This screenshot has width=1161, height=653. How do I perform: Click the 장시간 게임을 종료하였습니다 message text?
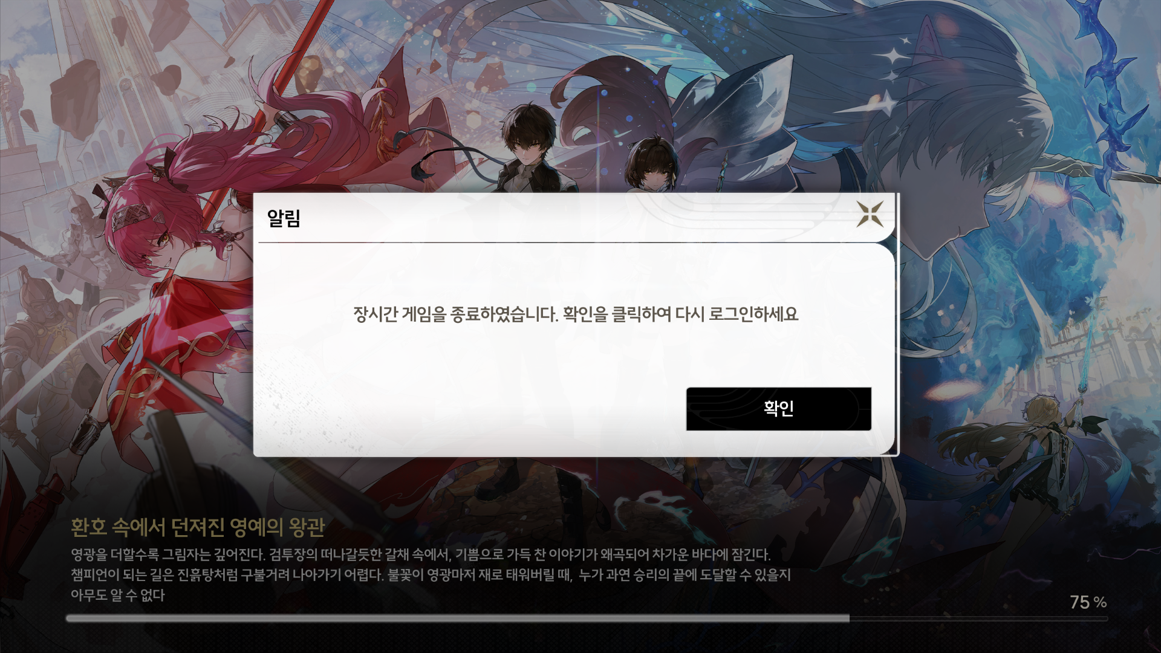click(x=576, y=314)
